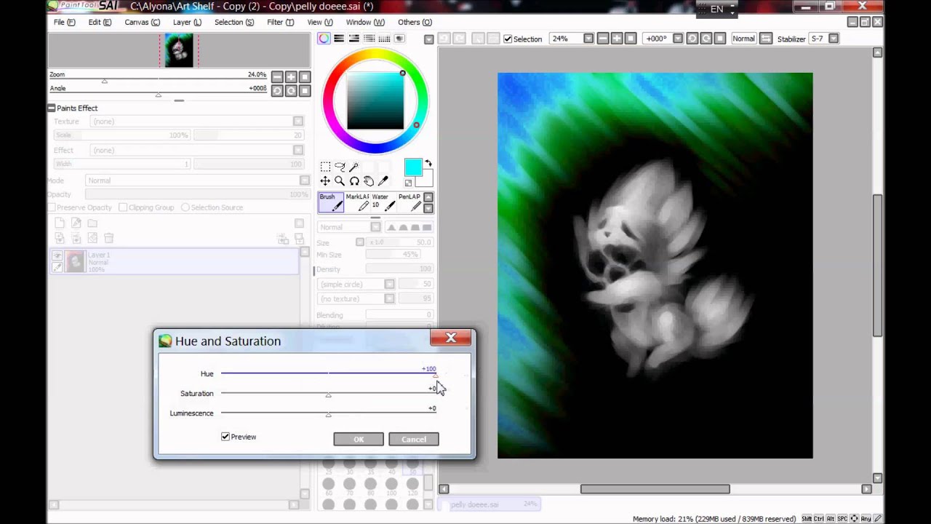Open the Layer menu
931x524 pixels.
[187, 22]
